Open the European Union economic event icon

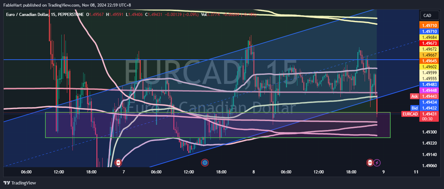204,162
